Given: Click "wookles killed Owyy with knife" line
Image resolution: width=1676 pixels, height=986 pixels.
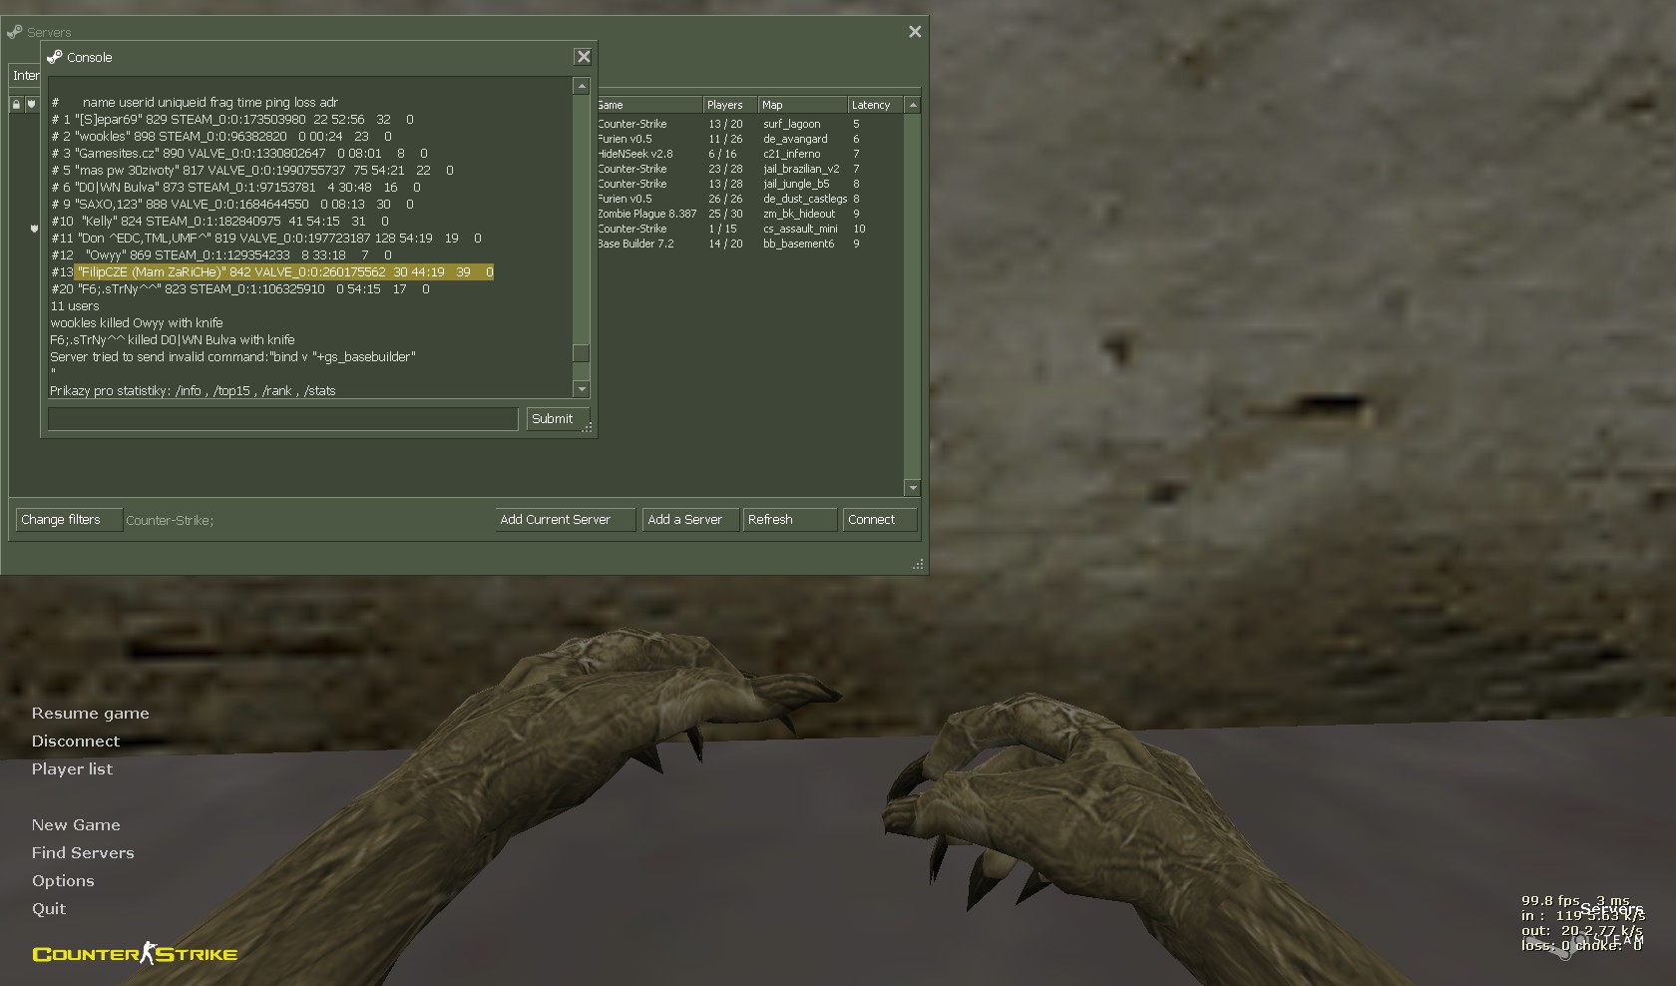Looking at the screenshot, I should tap(137, 323).
